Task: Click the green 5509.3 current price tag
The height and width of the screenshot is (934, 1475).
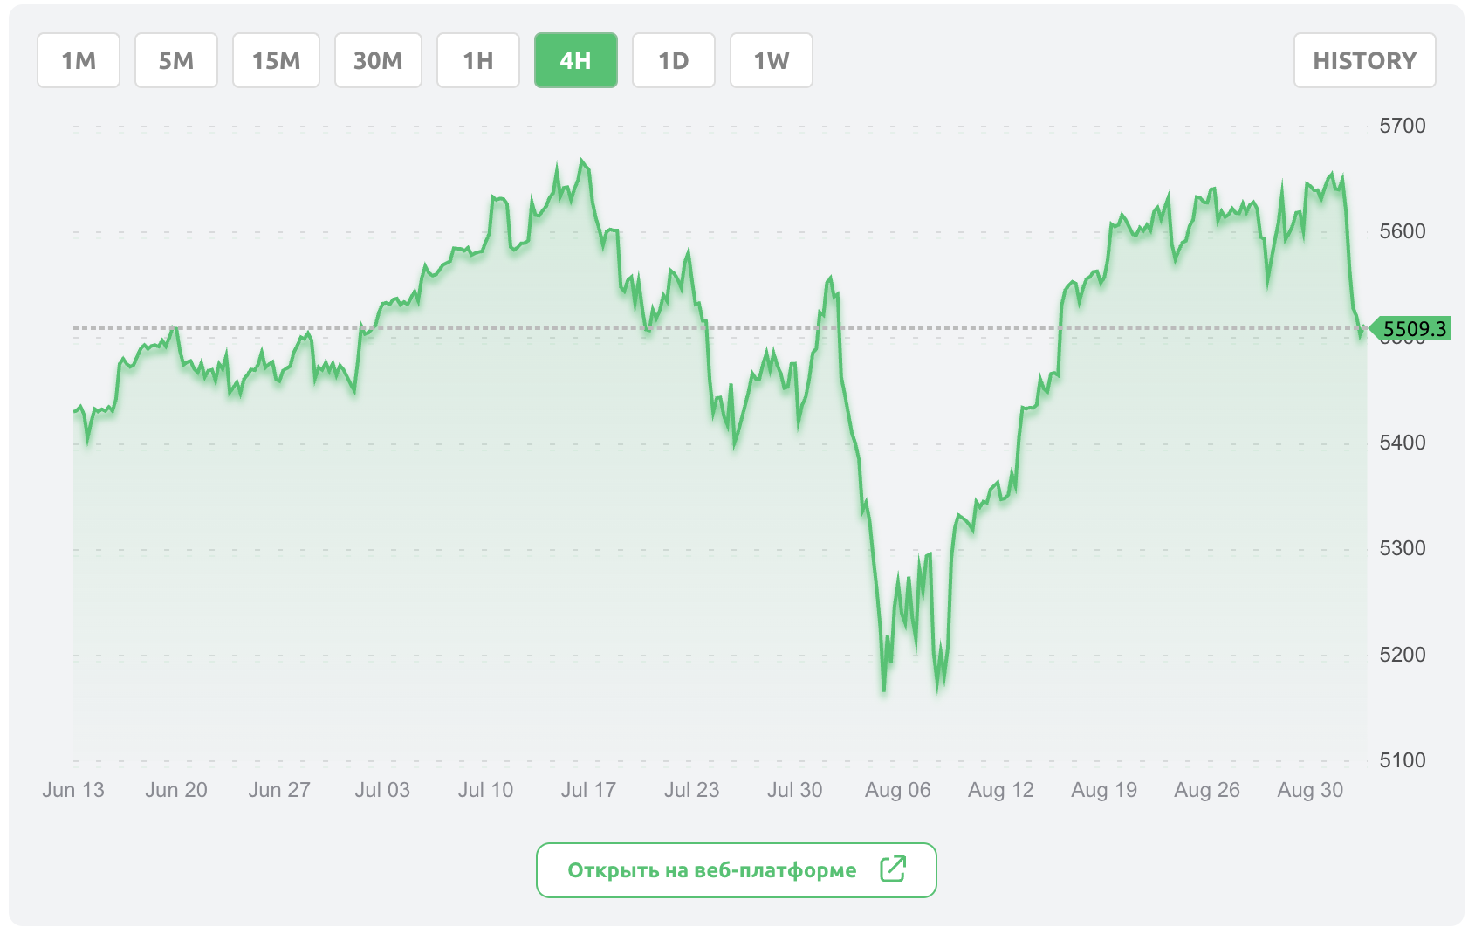Action: (x=1414, y=329)
